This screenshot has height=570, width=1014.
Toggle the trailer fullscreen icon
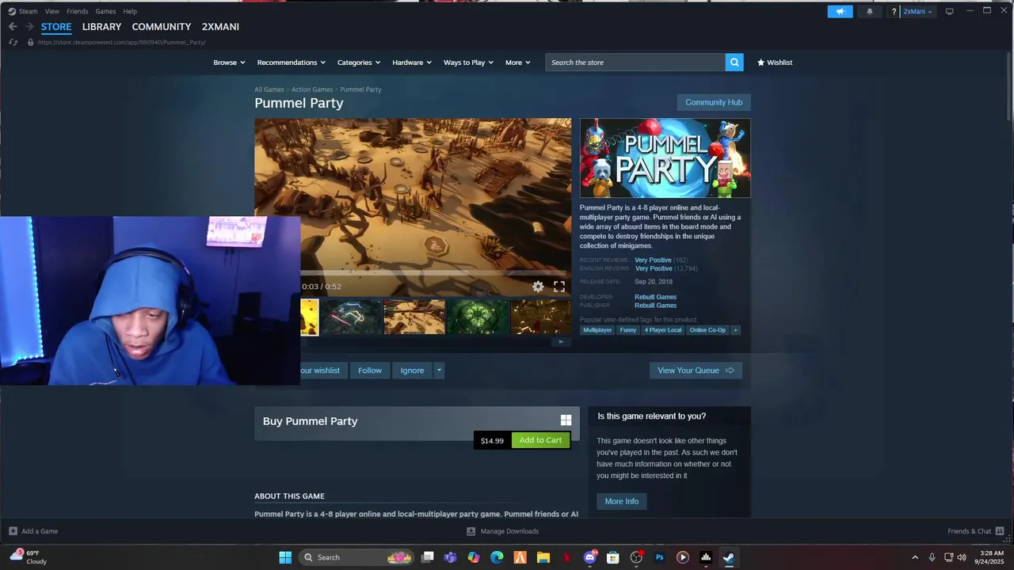pyautogui.click(x=559, y=287)
